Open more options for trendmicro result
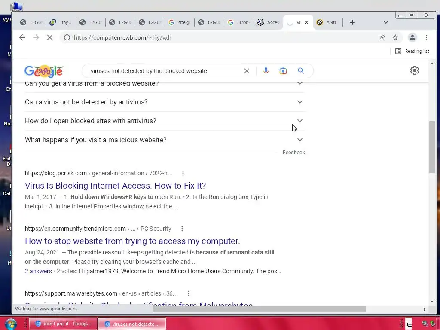440x330 pixels. coord(182,229)
